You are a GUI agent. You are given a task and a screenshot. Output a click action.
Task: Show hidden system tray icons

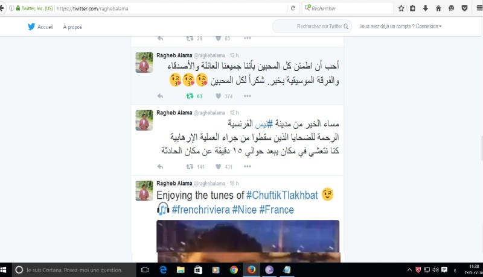tap(409, 270)
